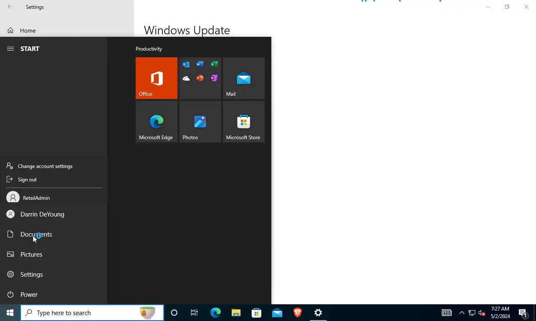
Task: Click the Windows Update heading
Action: point(187,30)
